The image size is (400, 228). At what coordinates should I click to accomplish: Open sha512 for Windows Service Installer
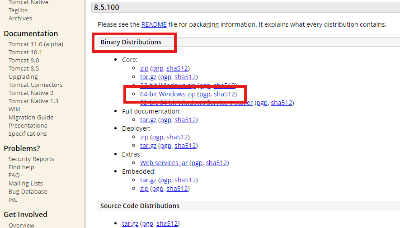(282, 103)
